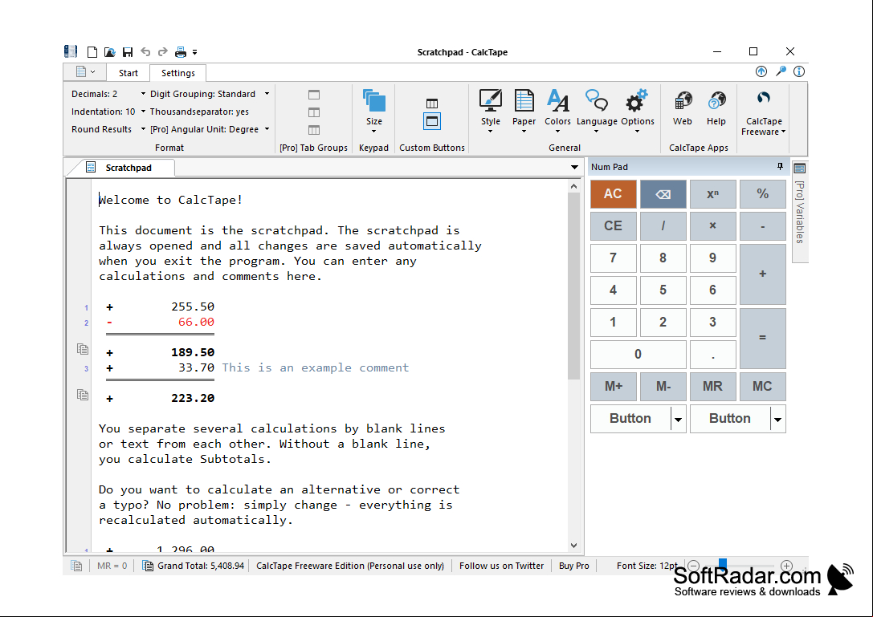Toggle the highlighted Custom Buttons layout icon

pyautogui.click(x=432, y=121)
